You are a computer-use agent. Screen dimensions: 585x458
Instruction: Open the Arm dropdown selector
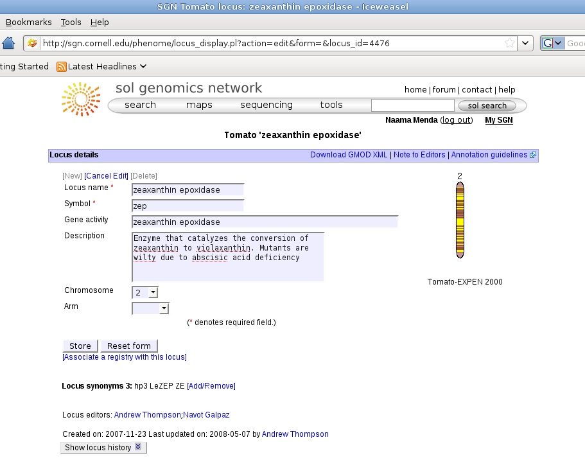(164, 309)
